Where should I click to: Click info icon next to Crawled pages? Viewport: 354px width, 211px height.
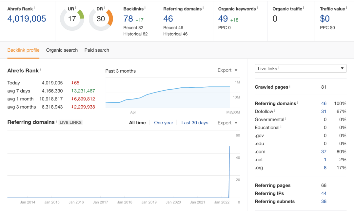pyautogui.click(x=290, y=86)
